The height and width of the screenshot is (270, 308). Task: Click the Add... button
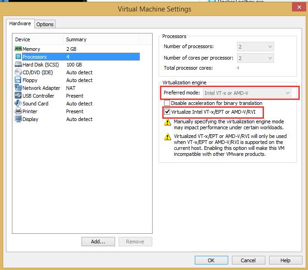point(98,242)
